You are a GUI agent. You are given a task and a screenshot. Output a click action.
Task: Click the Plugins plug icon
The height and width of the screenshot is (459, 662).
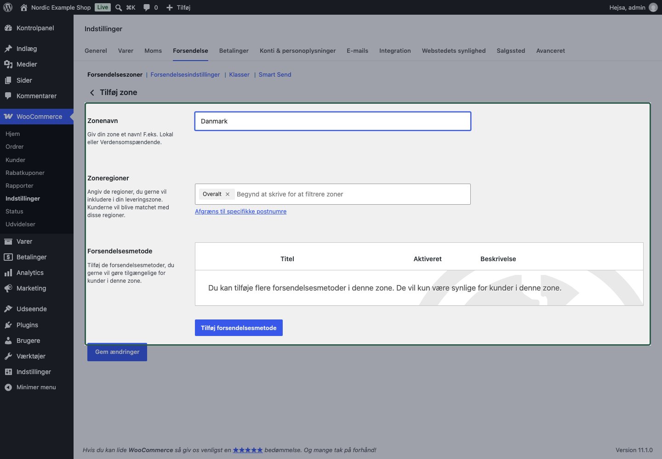(8, 325)
